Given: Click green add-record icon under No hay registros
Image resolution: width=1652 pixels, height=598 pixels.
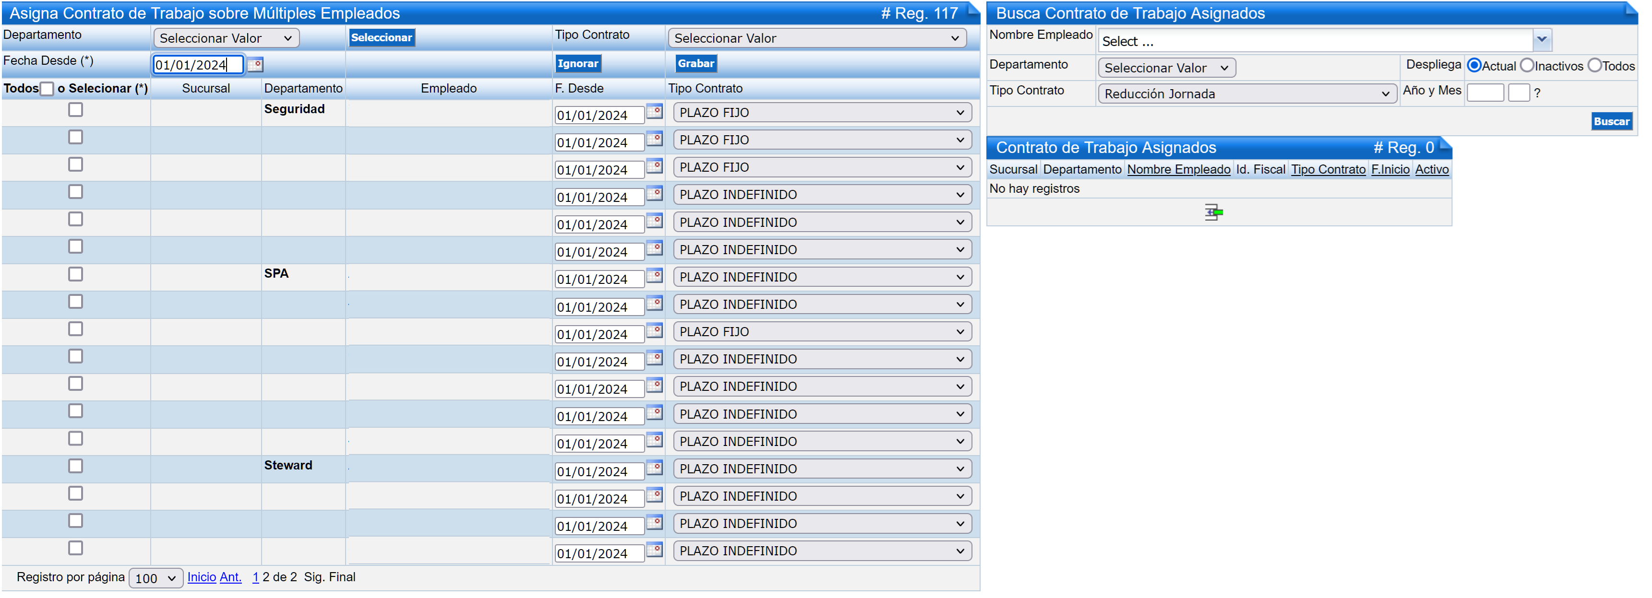Looking at the screenshot, I should 1213,212.
